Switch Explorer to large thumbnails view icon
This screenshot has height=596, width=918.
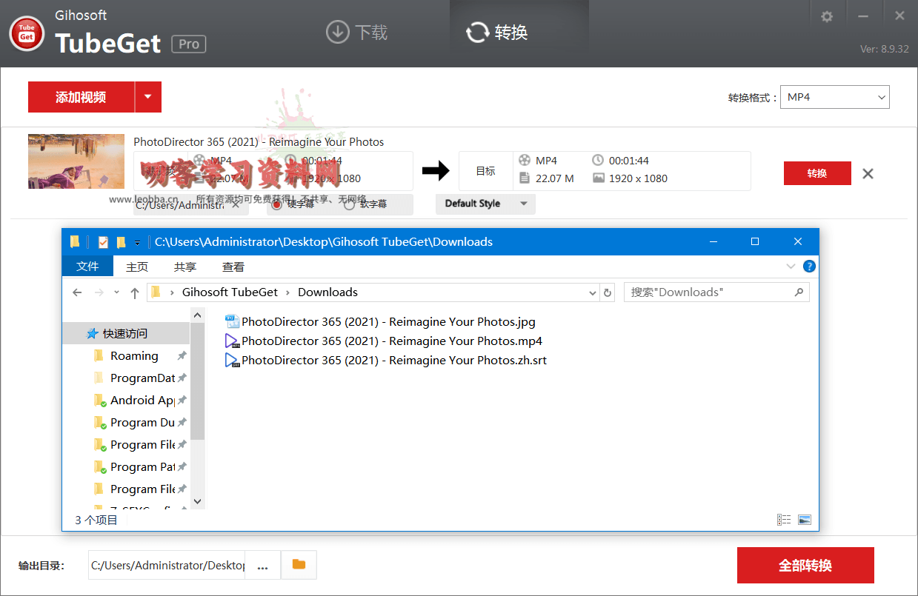(805, 520)
